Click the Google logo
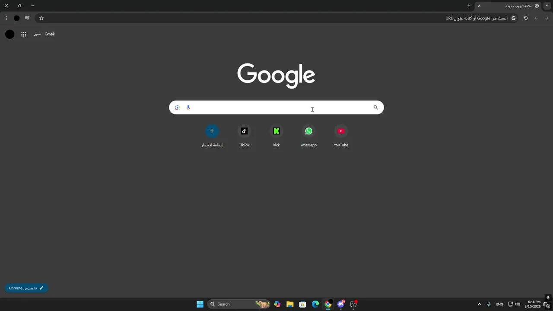Viewport: 553px width, 311px height. [276, 76]
